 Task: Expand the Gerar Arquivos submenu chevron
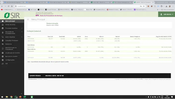click(x=22, y=37)
